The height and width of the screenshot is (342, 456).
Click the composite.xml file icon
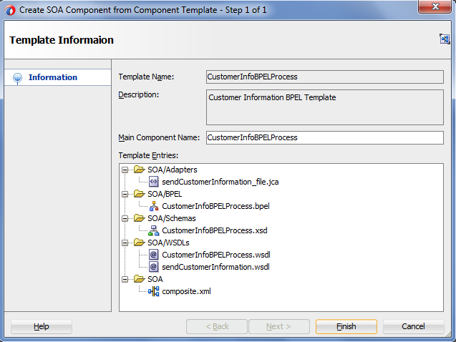pos(153,291)
